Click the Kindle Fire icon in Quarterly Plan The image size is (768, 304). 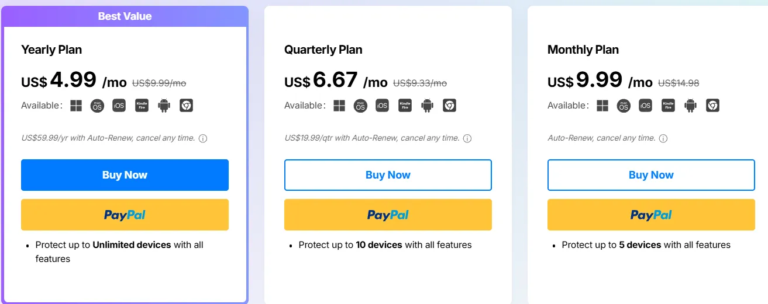click(x=404, y=106)
